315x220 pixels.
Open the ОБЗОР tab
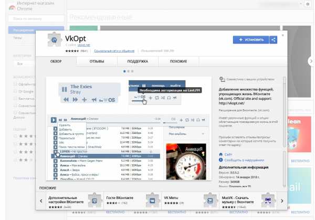pos(56,61)
